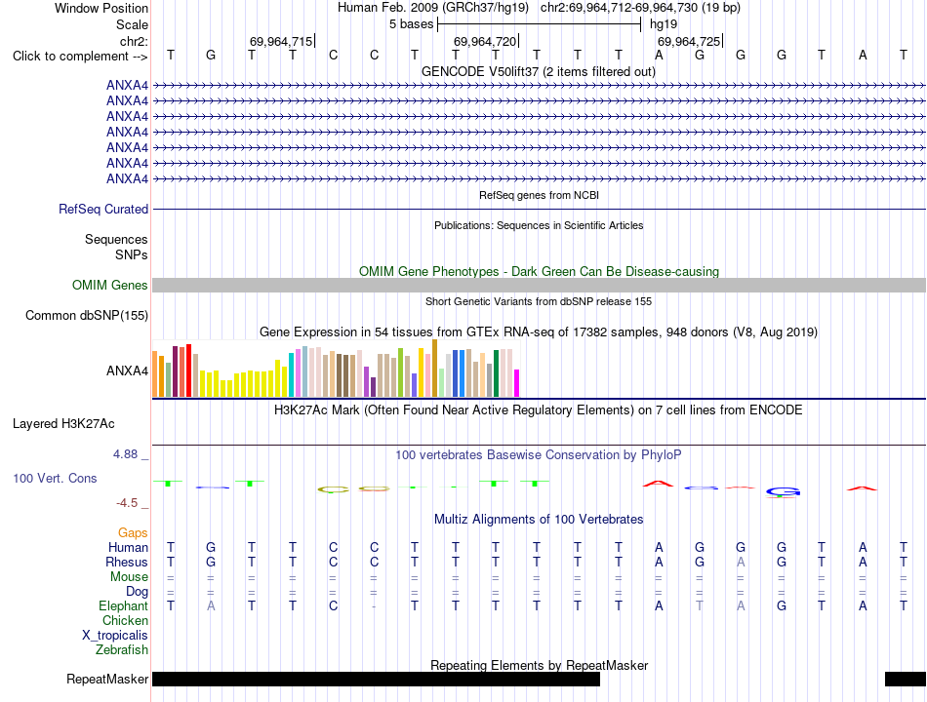Click the Window Position label
927x702 pixels.
coord(101,8)
